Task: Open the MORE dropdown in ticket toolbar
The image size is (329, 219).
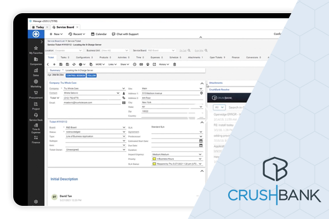Action: (x=100, y=65)
